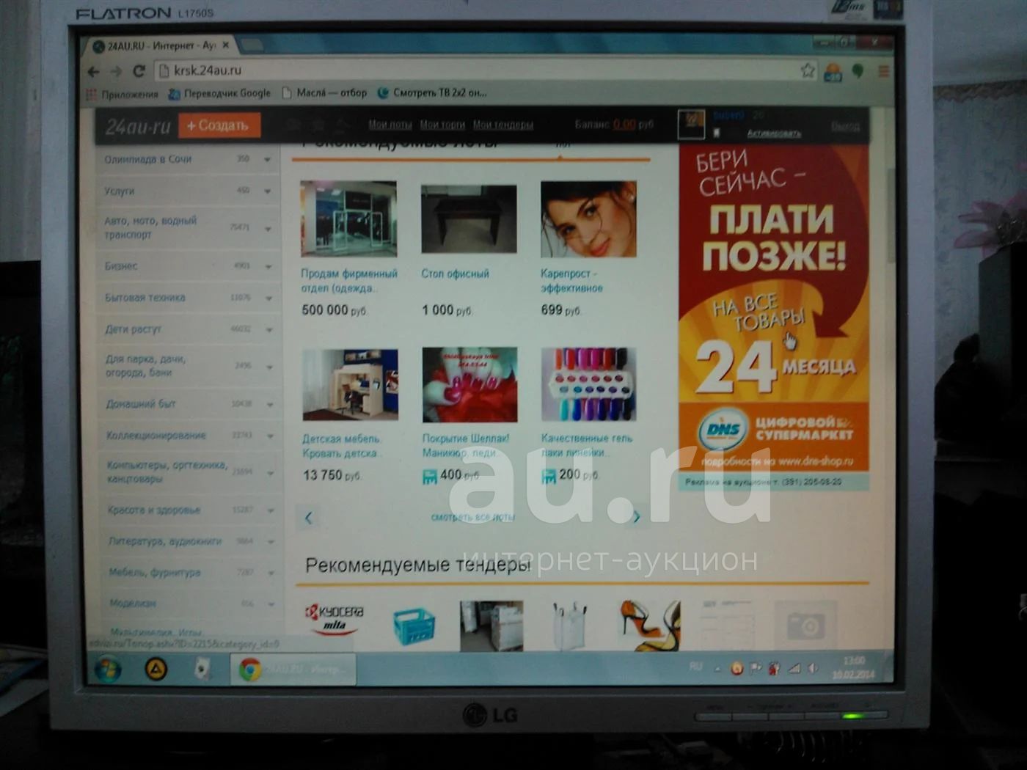The height and width of the screenshot is (770, 1027).
Task: Switch to Chrome 24AU.RU taskbar button
Action: click(293, 670)
